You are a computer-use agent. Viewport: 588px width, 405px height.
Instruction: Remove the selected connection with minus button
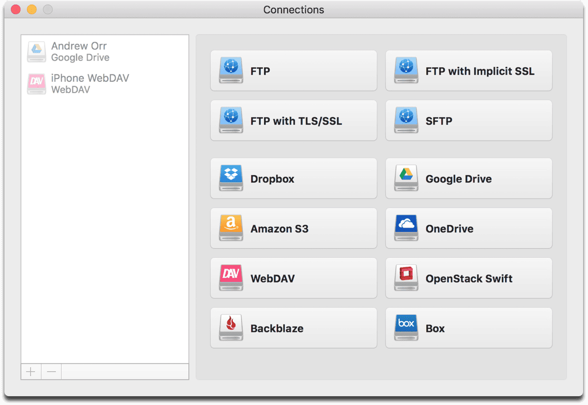(x=51, y=372)
